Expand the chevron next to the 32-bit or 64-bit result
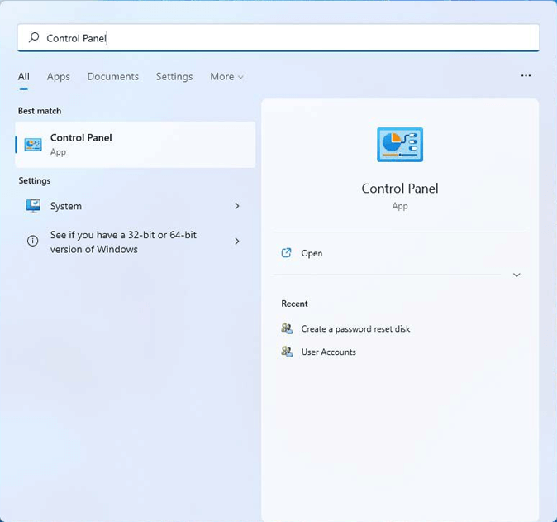Viewport: 557px width, 522px height. [237, 242]
